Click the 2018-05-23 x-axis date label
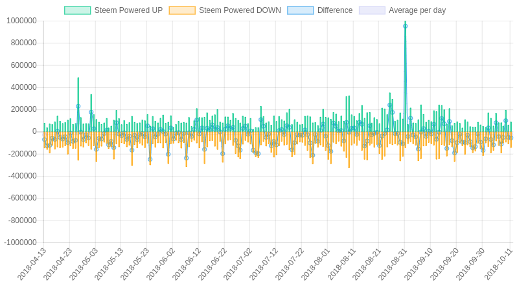 click(135, 264)
